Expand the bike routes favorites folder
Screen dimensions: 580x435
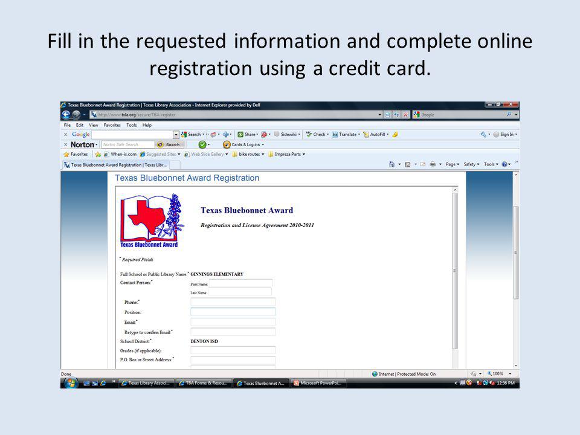[x=248, y=154]
